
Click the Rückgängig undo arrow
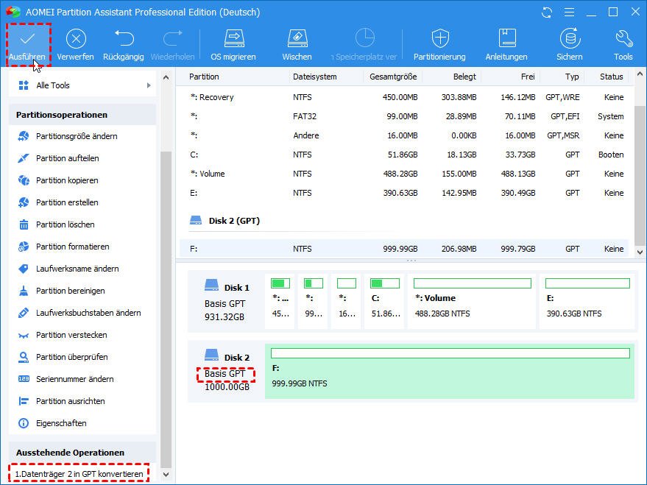click(x=124, y=39)
